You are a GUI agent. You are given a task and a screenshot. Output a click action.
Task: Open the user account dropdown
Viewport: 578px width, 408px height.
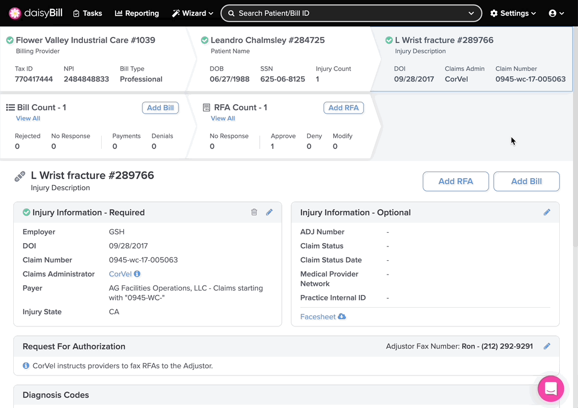click(x=556, y=13)
